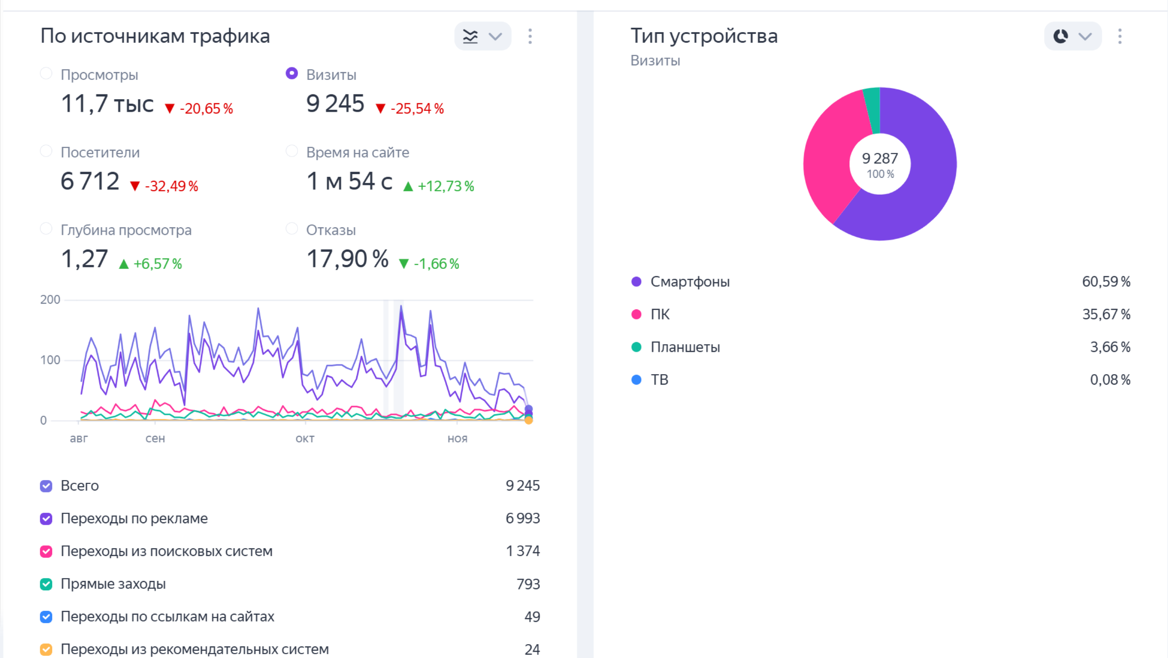Open device type widget kebab menu
The width and height of the screenshot is (1168, 658).
(1120, 37)
